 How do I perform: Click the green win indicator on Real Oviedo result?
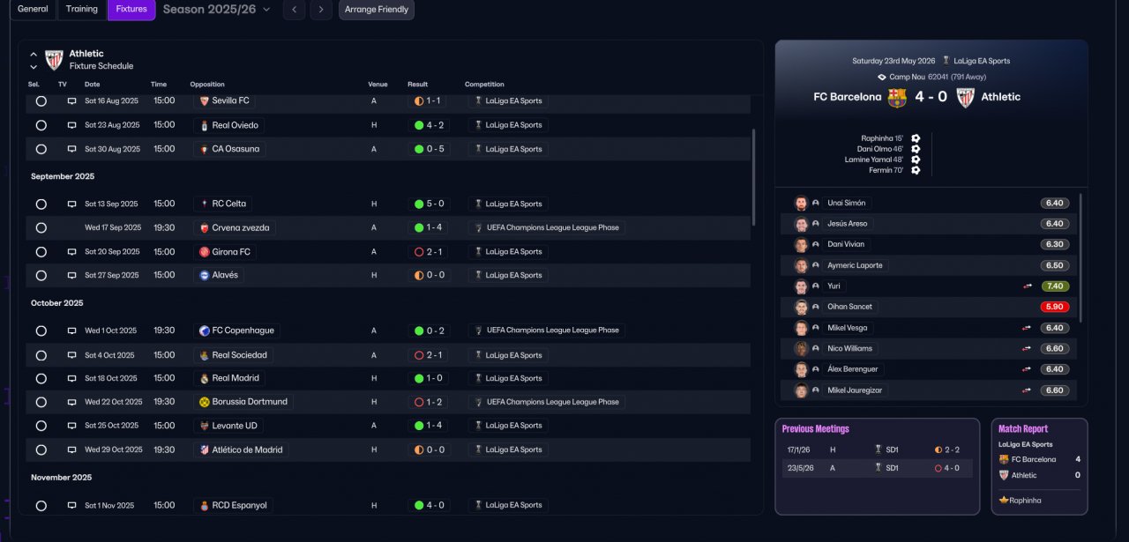[419, 125]
